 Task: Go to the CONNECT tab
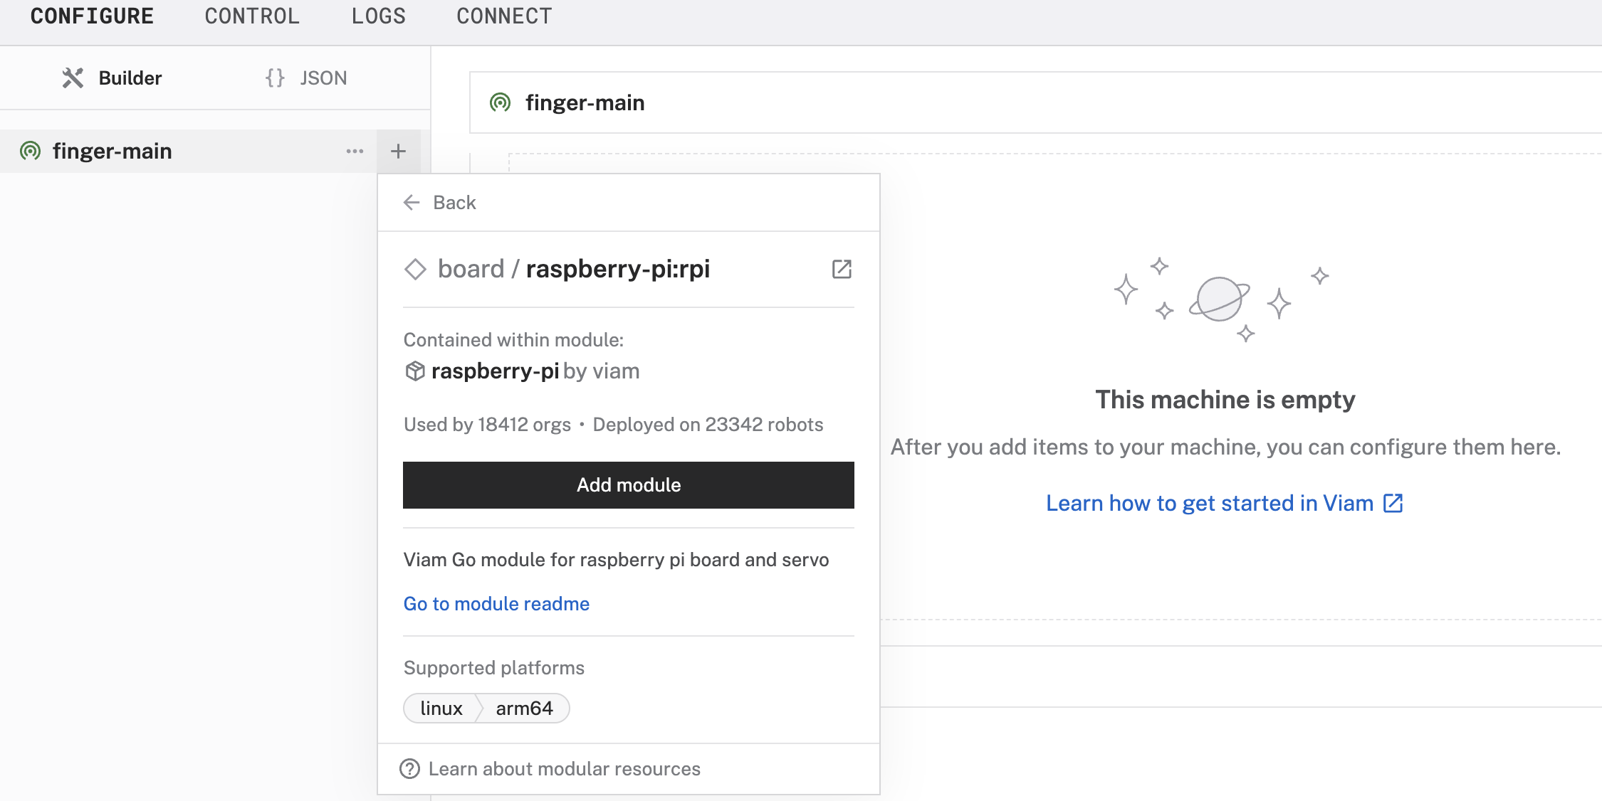tap(504, 16)
